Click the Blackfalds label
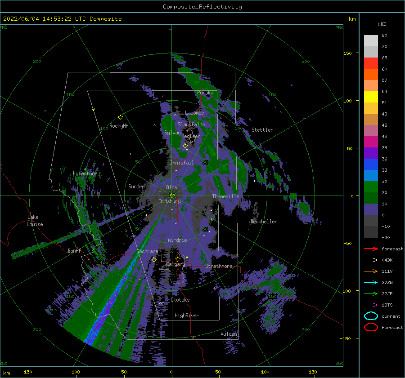The image size is (405, 378). tap(191, 125)
